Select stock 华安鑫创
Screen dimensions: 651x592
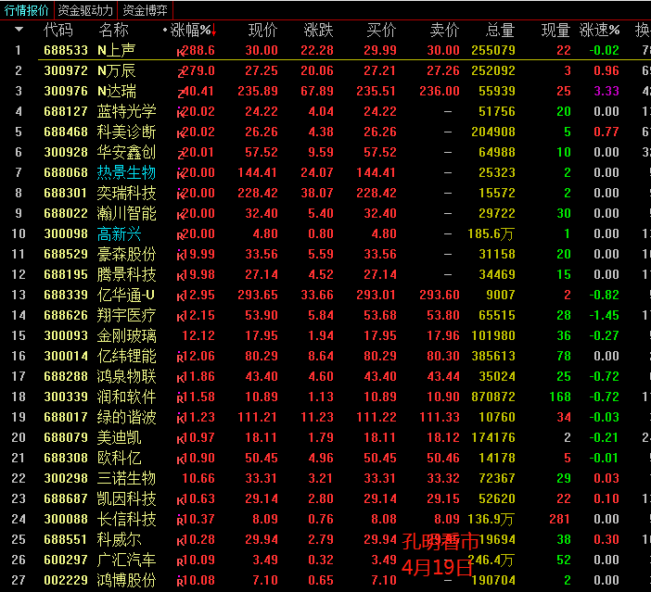click(127, 152)
